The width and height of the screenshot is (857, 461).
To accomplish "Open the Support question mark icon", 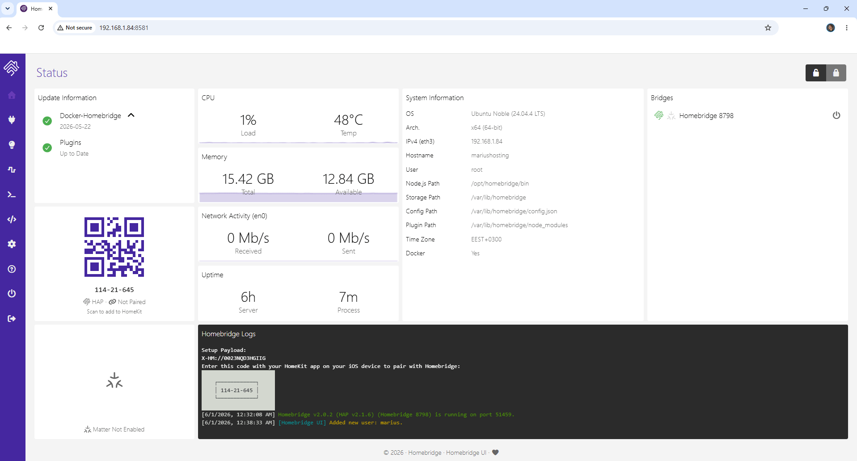I will 12,269.
